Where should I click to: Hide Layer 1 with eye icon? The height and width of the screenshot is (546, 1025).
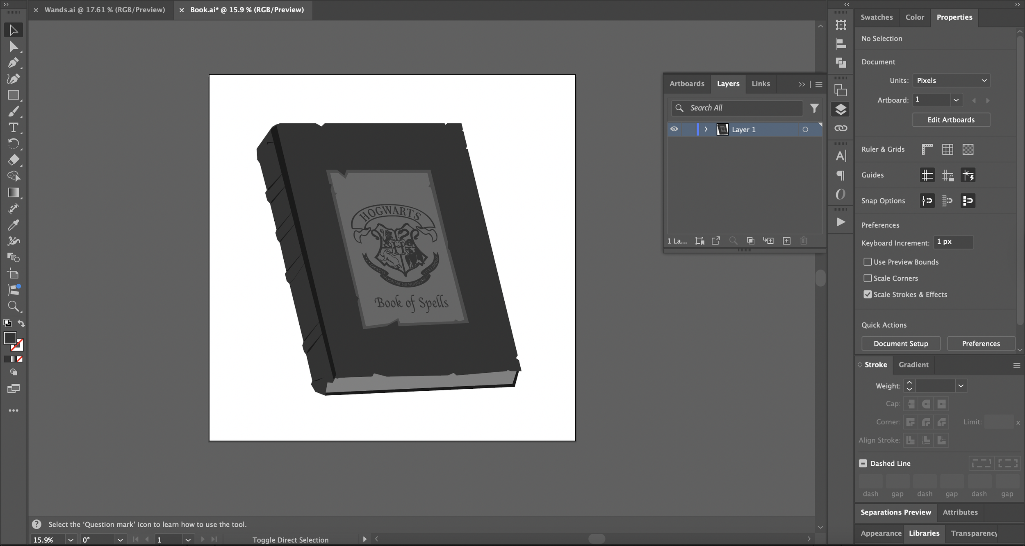coord(674,129)
